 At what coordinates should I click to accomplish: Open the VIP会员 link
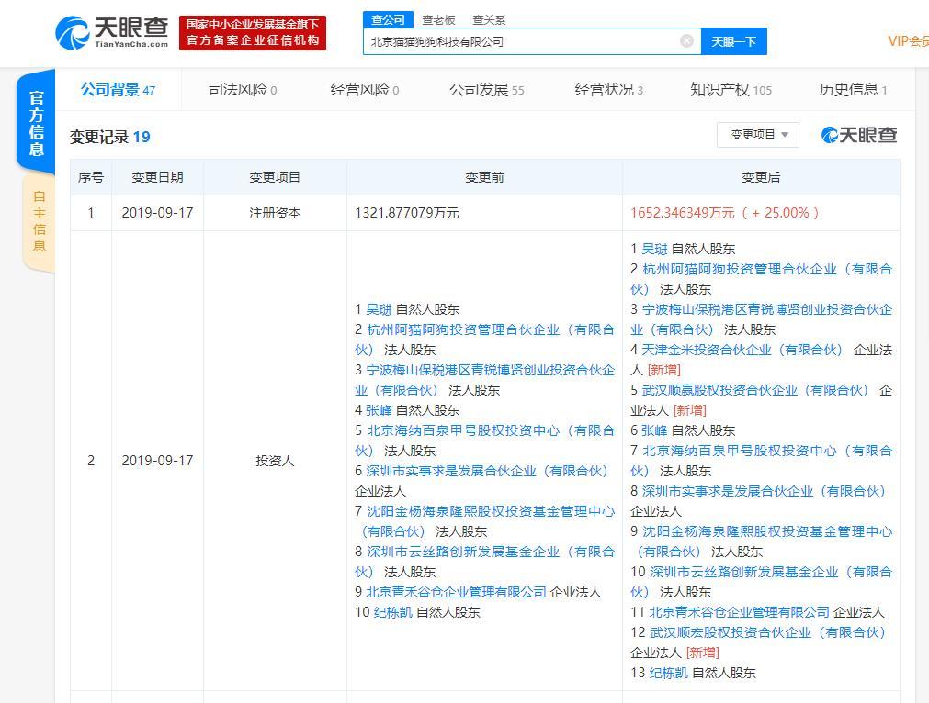[908, 40]
